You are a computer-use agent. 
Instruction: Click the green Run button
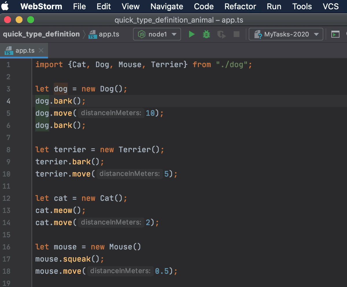191,34
